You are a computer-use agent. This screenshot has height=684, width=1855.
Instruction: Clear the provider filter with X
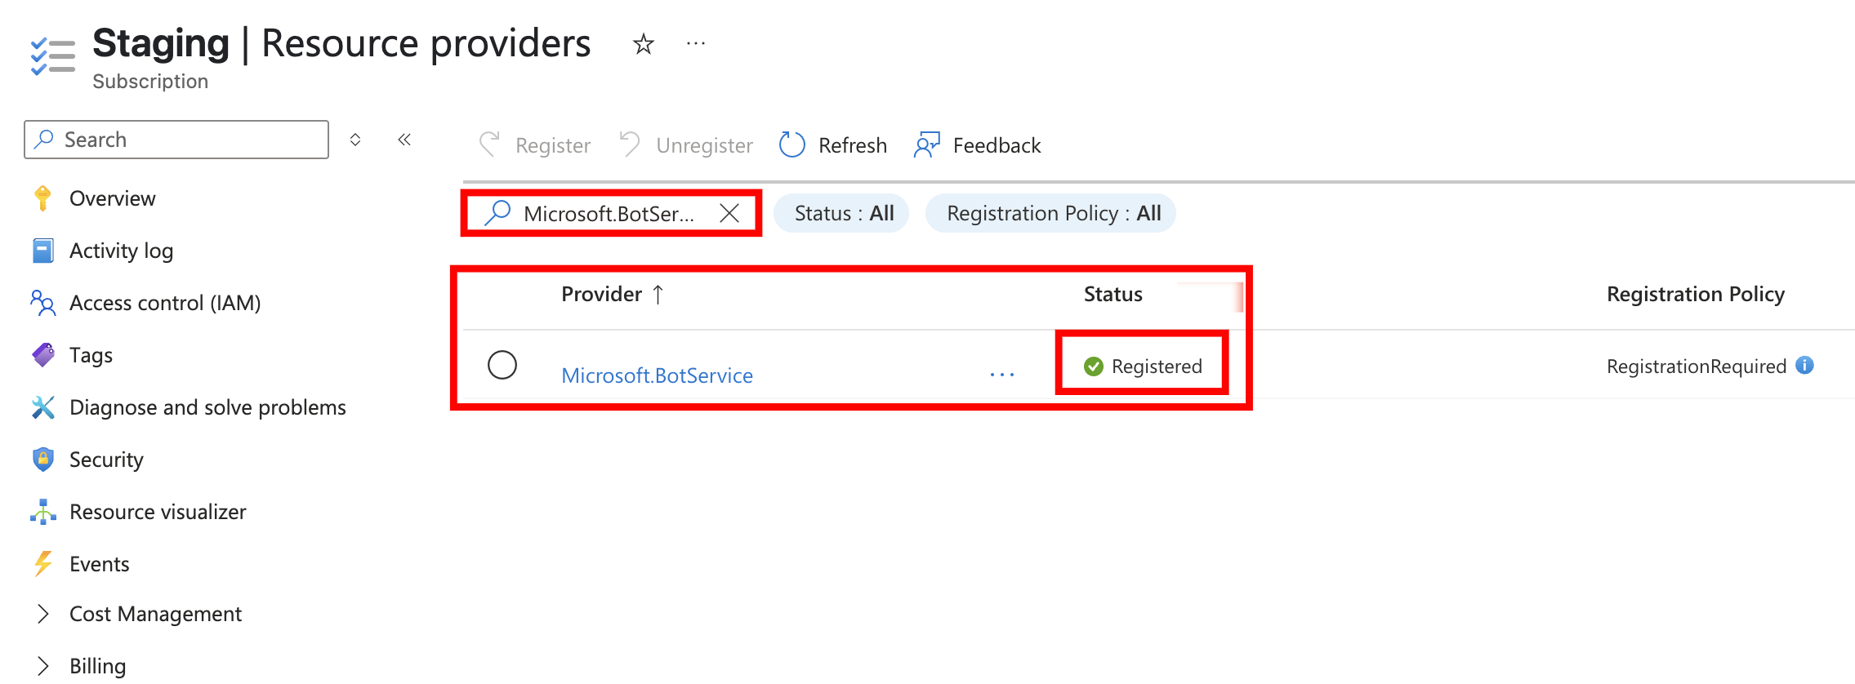pos(729,213)
